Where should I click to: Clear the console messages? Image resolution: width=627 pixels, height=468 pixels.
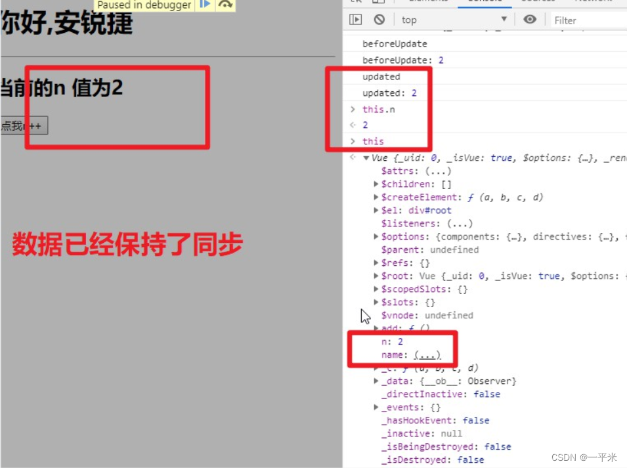click(x=379, y=20)
